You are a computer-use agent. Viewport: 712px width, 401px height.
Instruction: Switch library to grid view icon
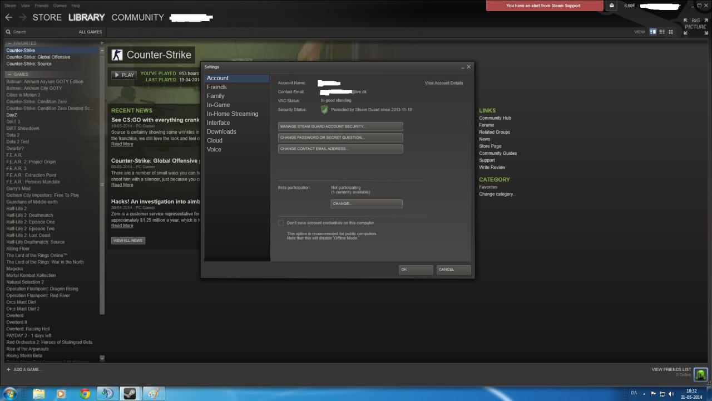tap(671, 32)
